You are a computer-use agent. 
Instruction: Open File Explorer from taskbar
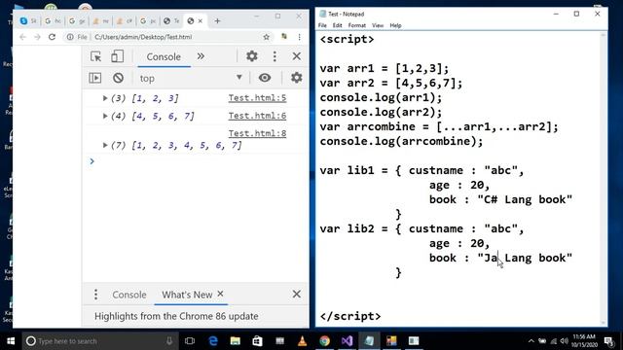point(236,341)
